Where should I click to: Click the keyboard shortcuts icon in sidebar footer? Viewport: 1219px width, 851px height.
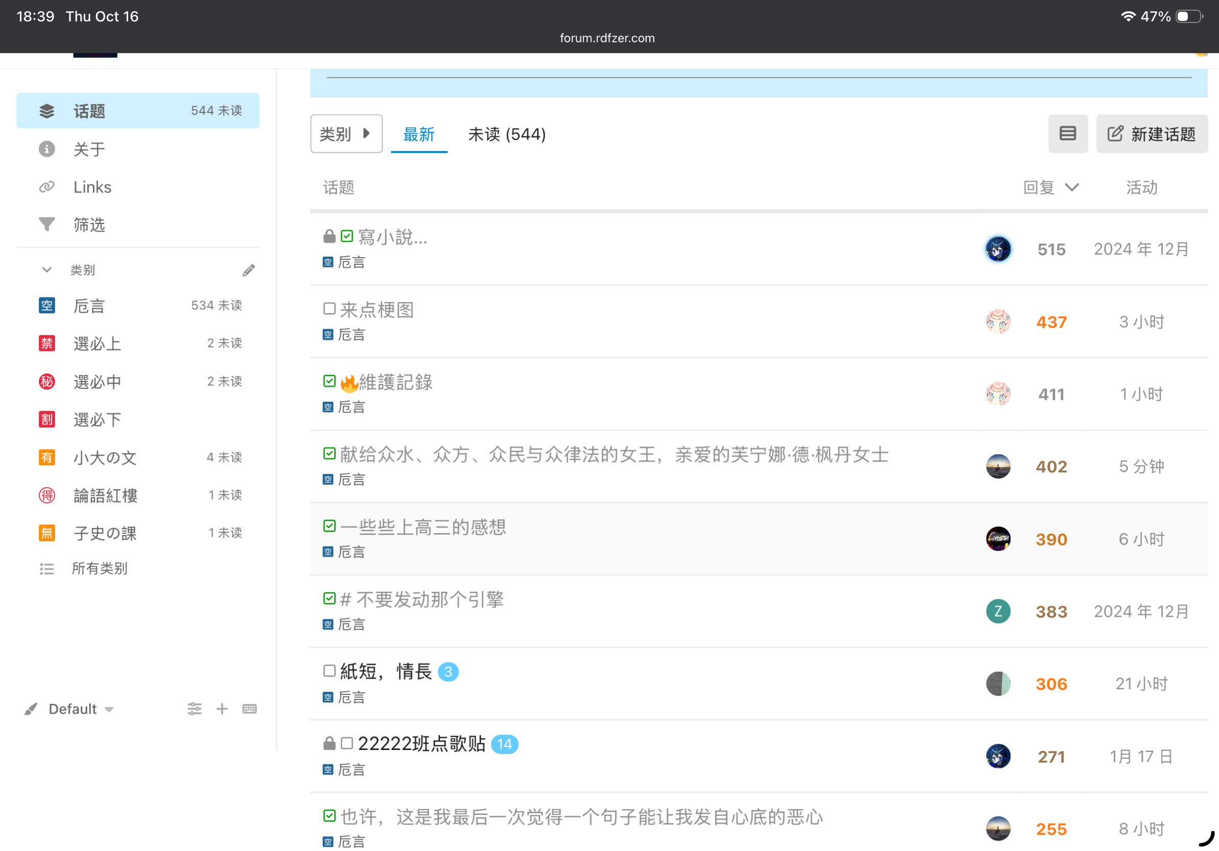[250, 709]
